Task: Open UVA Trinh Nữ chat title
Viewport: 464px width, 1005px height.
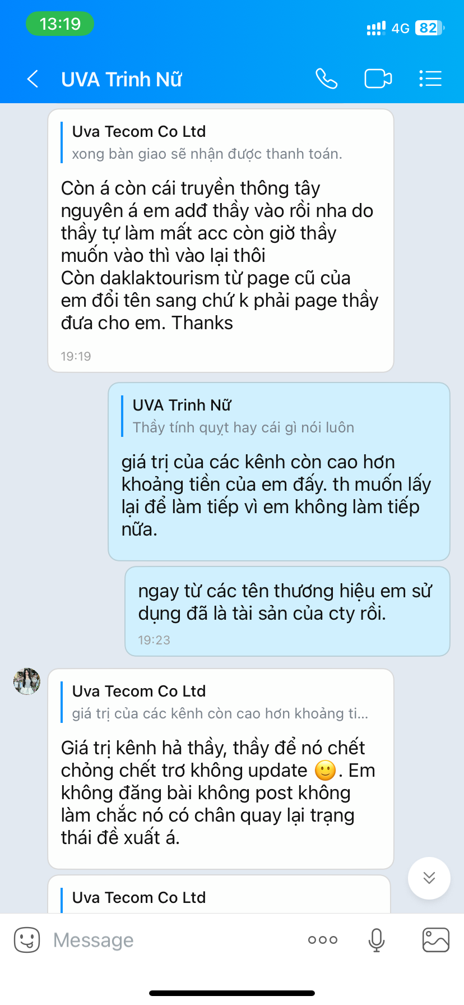Action: tap(122, 80)
